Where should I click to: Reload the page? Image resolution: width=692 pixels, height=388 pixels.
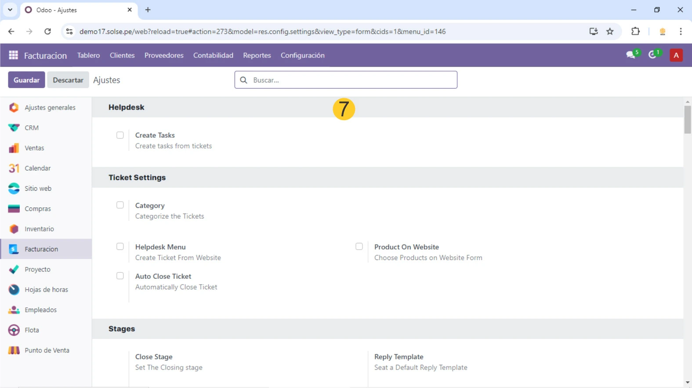47,32
